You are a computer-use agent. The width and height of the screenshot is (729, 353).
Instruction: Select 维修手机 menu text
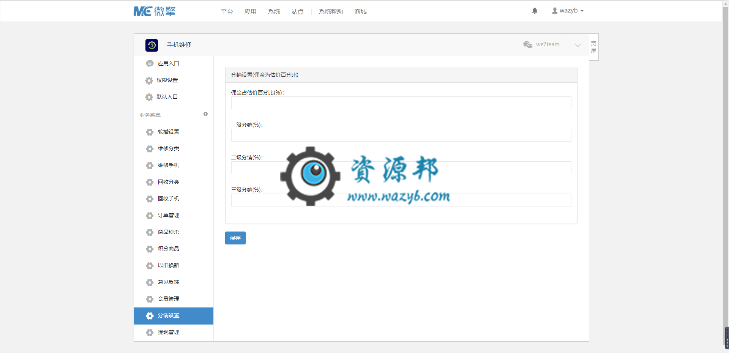pyautogui.click(x=168, y=165)
